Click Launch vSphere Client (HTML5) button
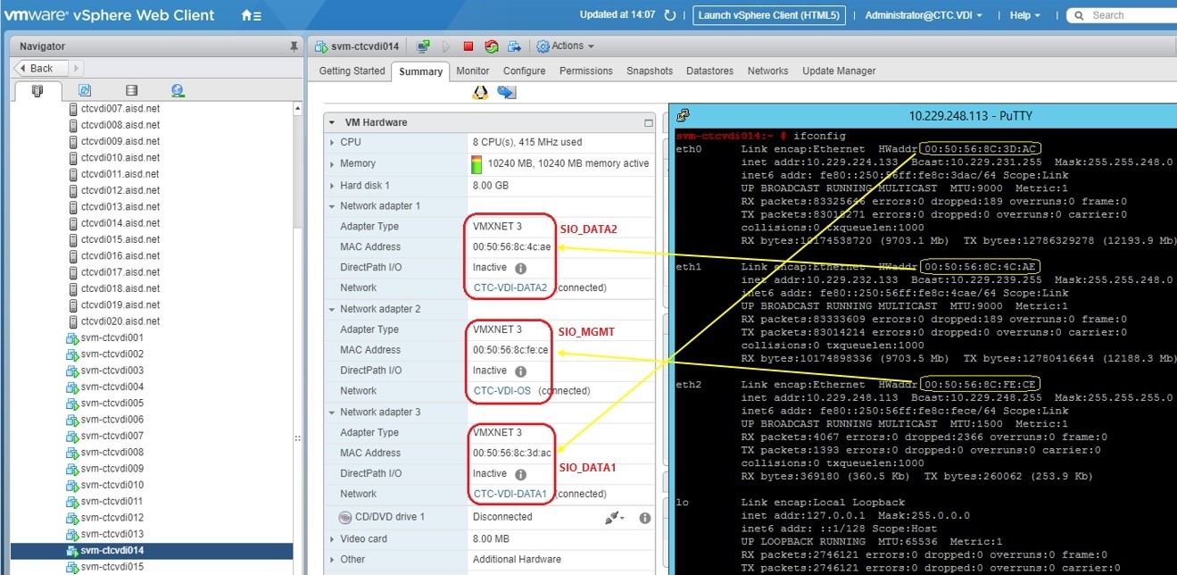 point(767,15)
